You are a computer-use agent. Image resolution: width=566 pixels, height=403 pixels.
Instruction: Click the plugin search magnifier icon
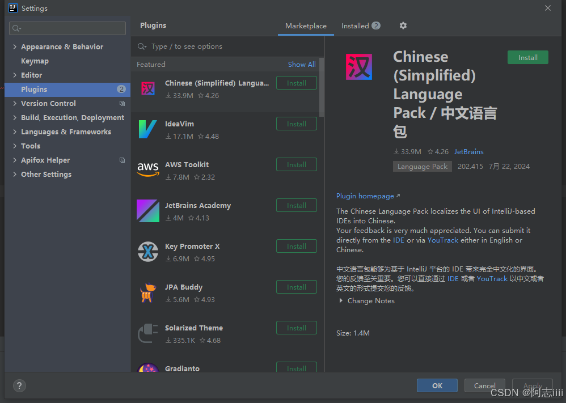pyautogui.click(x=142, y=46)
